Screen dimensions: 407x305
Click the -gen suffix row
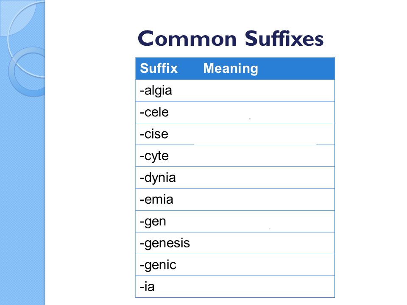click(235, 221)
